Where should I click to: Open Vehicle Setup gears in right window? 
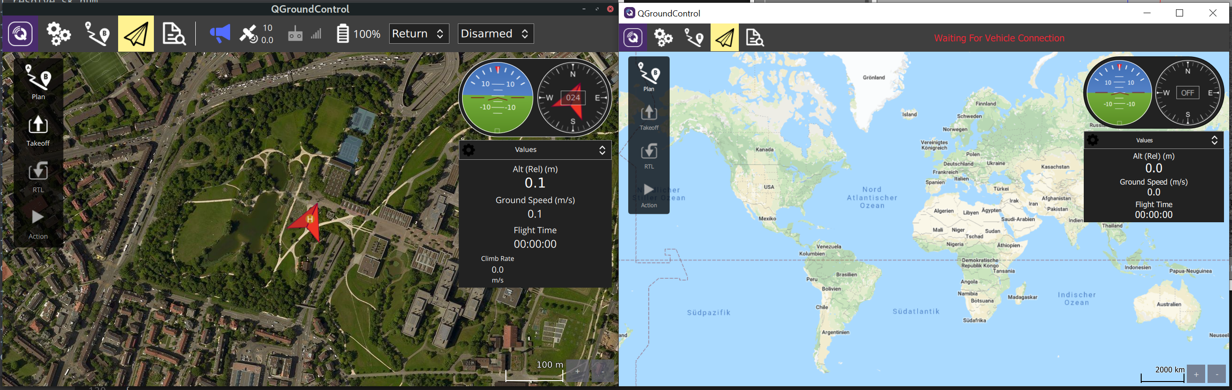(663, 38)
